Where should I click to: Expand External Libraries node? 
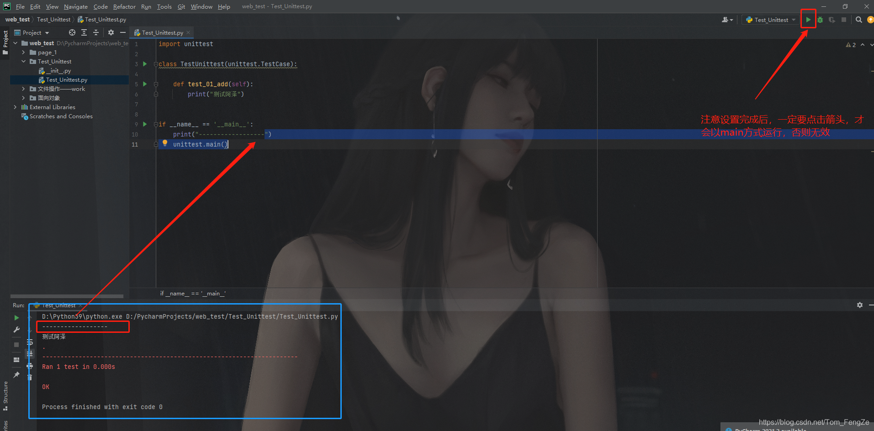[16, 107]
